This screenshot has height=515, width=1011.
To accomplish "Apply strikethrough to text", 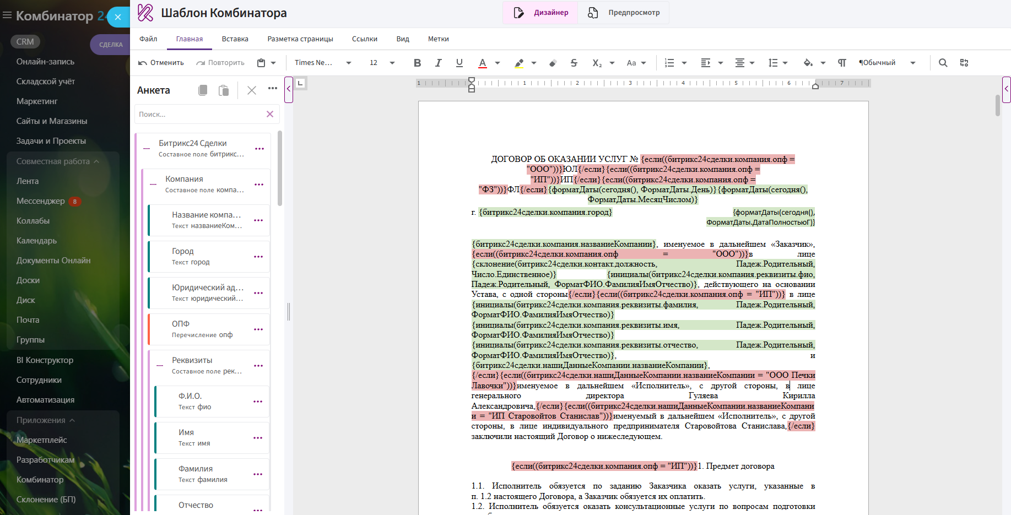I will click(574, 63).
